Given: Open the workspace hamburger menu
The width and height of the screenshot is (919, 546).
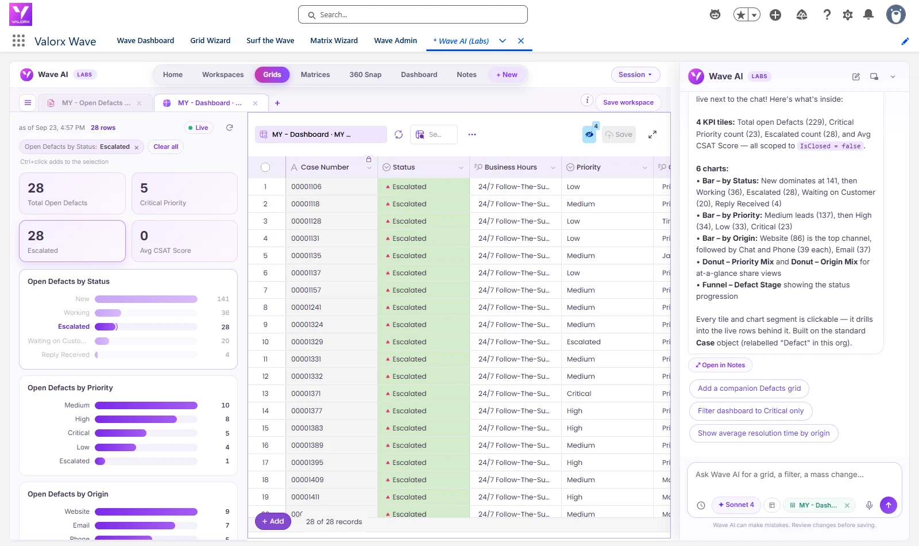Looking at the screenshot, I should (x=28, y=103).
